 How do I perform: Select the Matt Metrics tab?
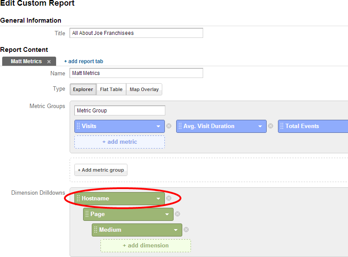(x=26, y=61)
